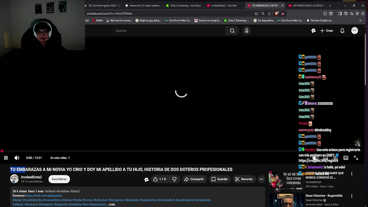
Task: Pause the video with the pause button
Action: [x=6, y=158]
